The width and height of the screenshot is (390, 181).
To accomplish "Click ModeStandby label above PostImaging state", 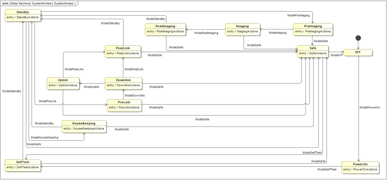I will click(x=156, y=19).
